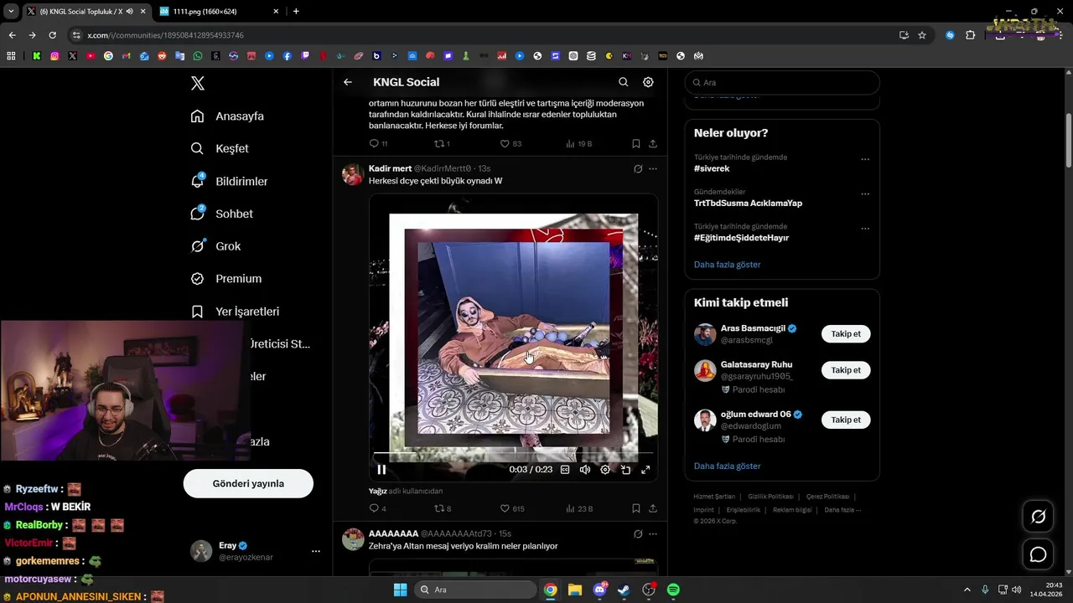The image size is (1073, 603).
Task: Follow Aras Basmacıgil
Action: tap(846, 333)
